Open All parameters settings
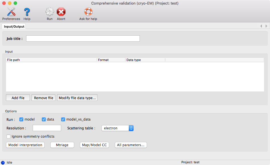This screenshot has height=165, width=270. click(130, 145)
